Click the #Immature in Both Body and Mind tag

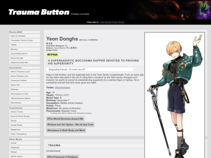coord(66,130)
